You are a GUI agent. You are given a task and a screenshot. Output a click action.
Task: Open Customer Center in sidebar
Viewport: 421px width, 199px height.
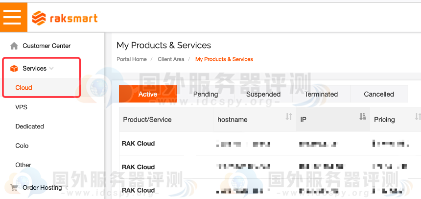pyautogui.click(x=47, y=46)
